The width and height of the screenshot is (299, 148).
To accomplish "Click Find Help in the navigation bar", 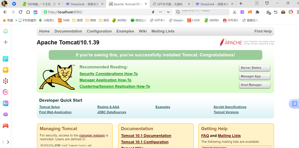I will tap(263, 31).
